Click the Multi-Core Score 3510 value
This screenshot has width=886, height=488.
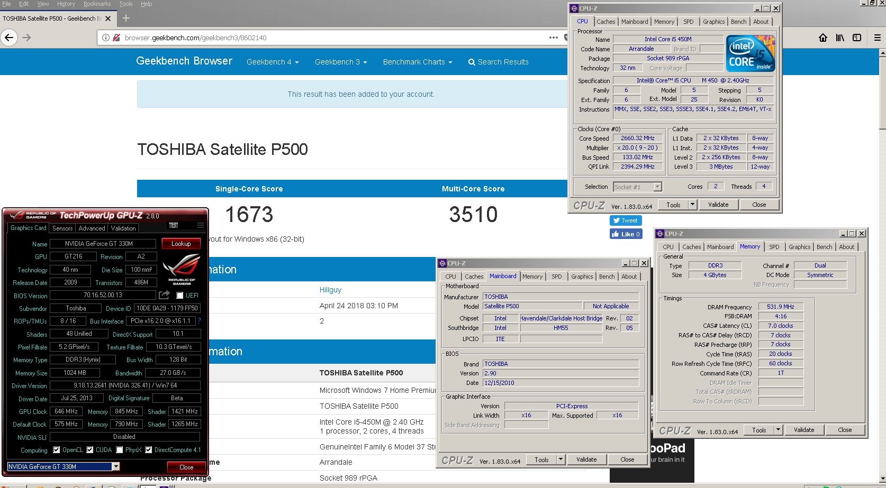coord(473,214)
